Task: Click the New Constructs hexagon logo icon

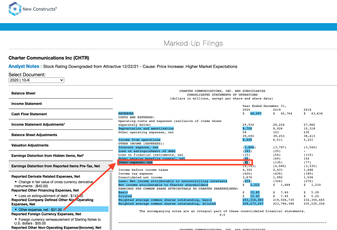Action: click(15, 9)
